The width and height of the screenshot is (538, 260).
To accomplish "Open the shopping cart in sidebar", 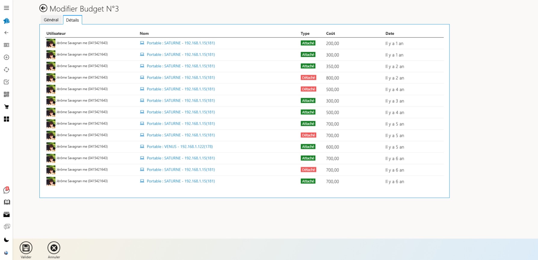I will [x=6, y=107].
